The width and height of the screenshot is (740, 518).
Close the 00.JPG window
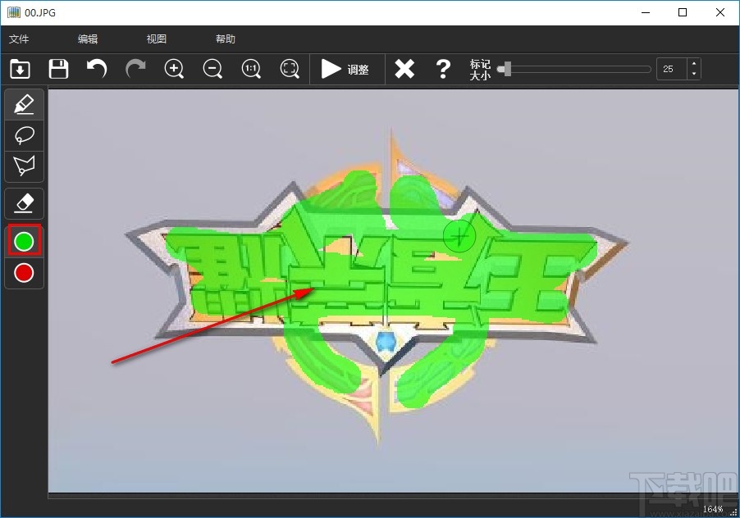point(719,13)
